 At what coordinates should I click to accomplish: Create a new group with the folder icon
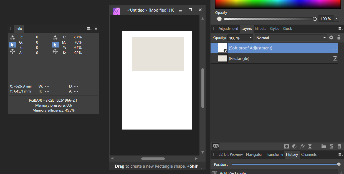coord(323,146)
